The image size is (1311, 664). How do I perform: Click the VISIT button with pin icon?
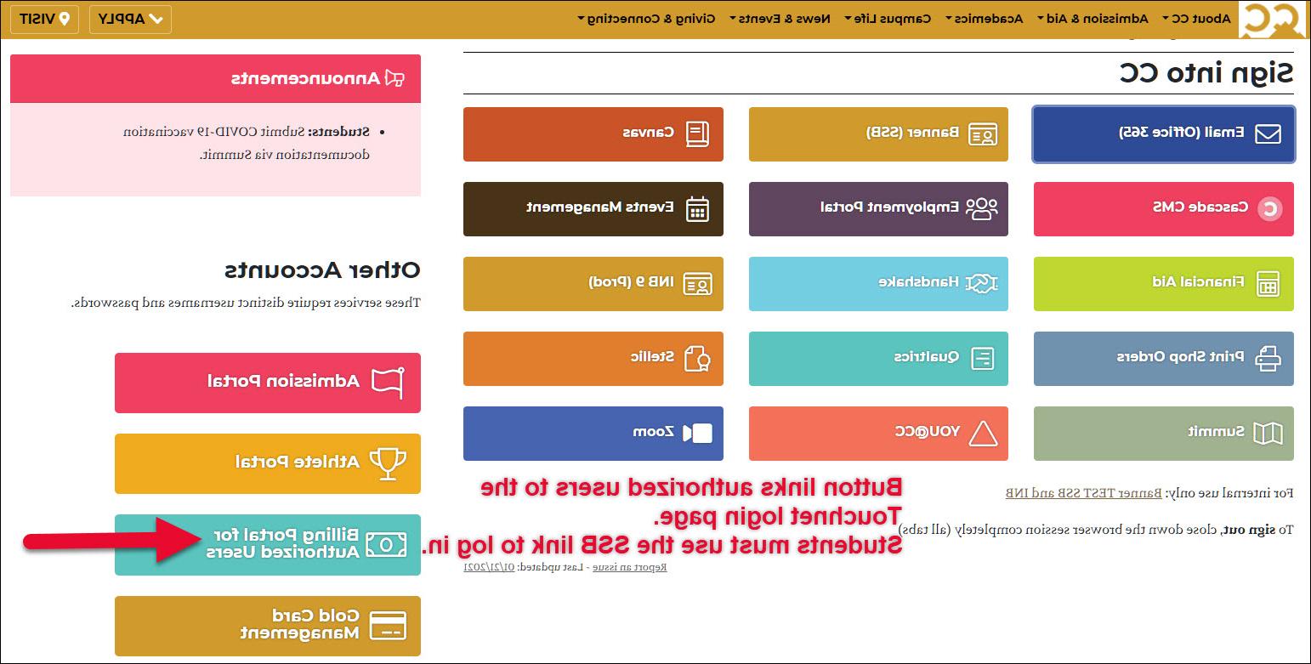[x=44, y=19]
